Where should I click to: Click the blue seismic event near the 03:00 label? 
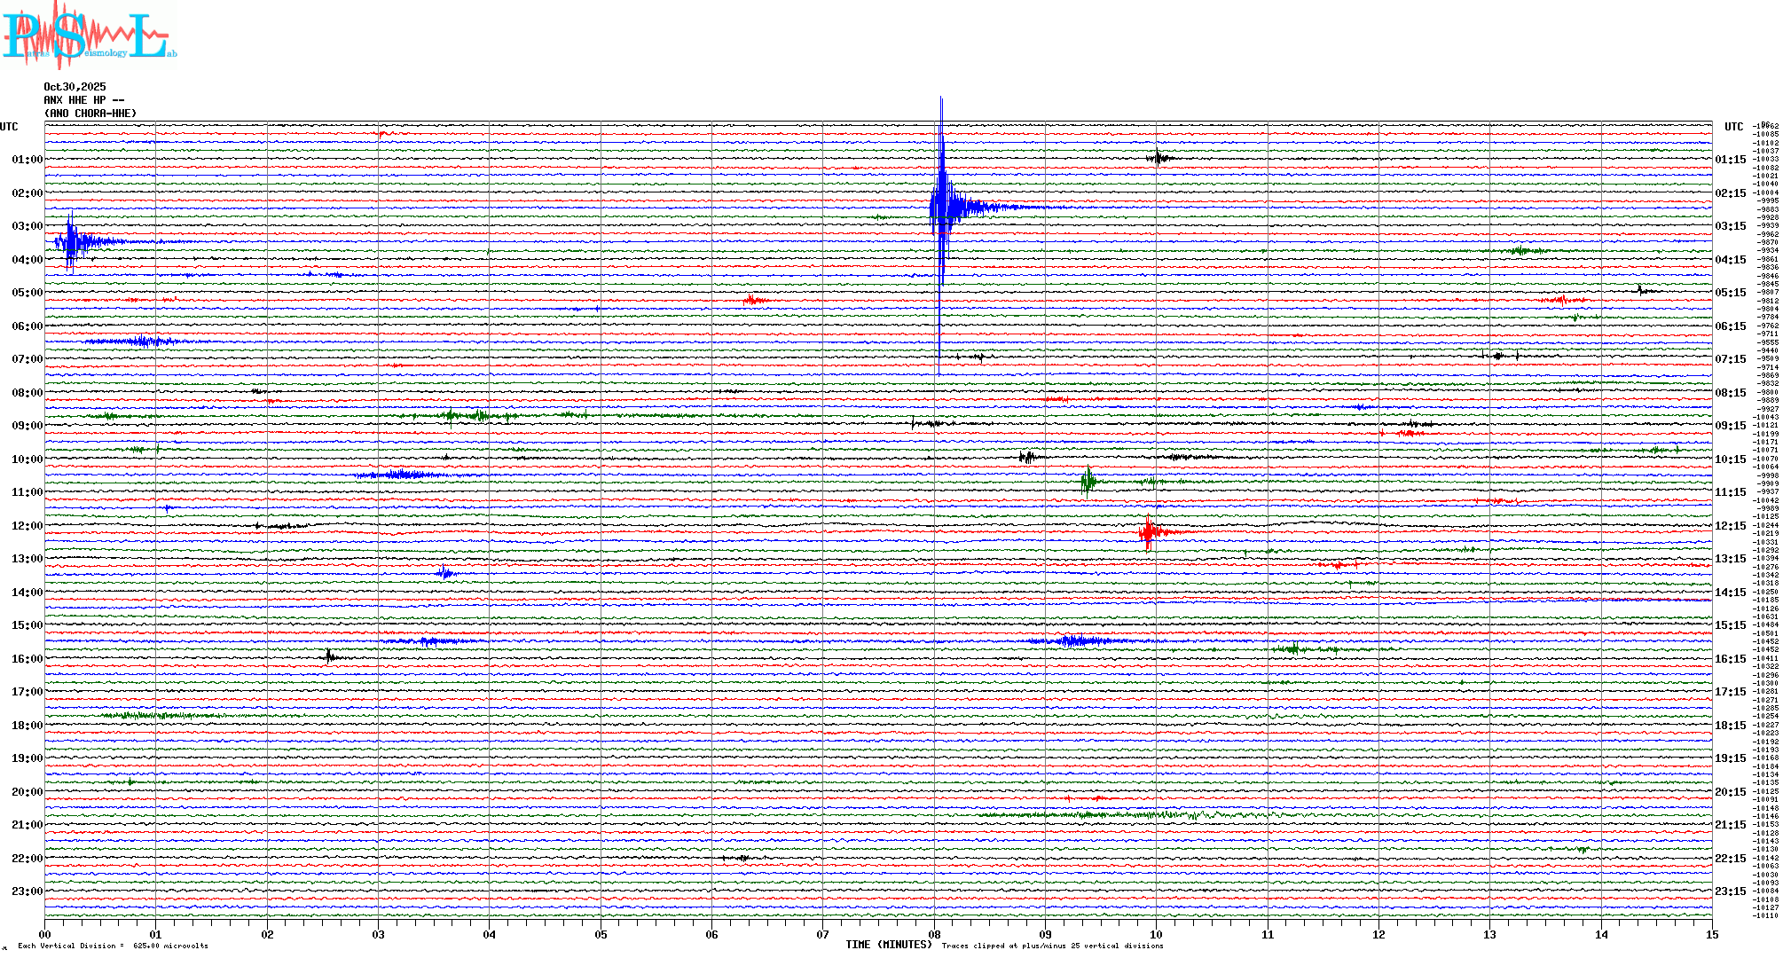(x=71, y=241)
